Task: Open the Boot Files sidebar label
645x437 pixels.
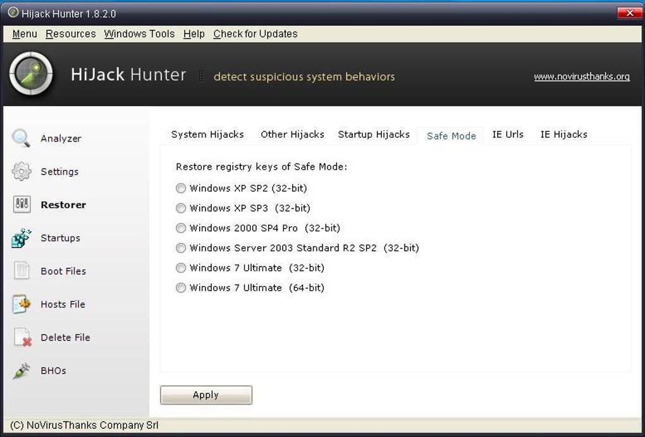Action: click(x=63, y=271)
